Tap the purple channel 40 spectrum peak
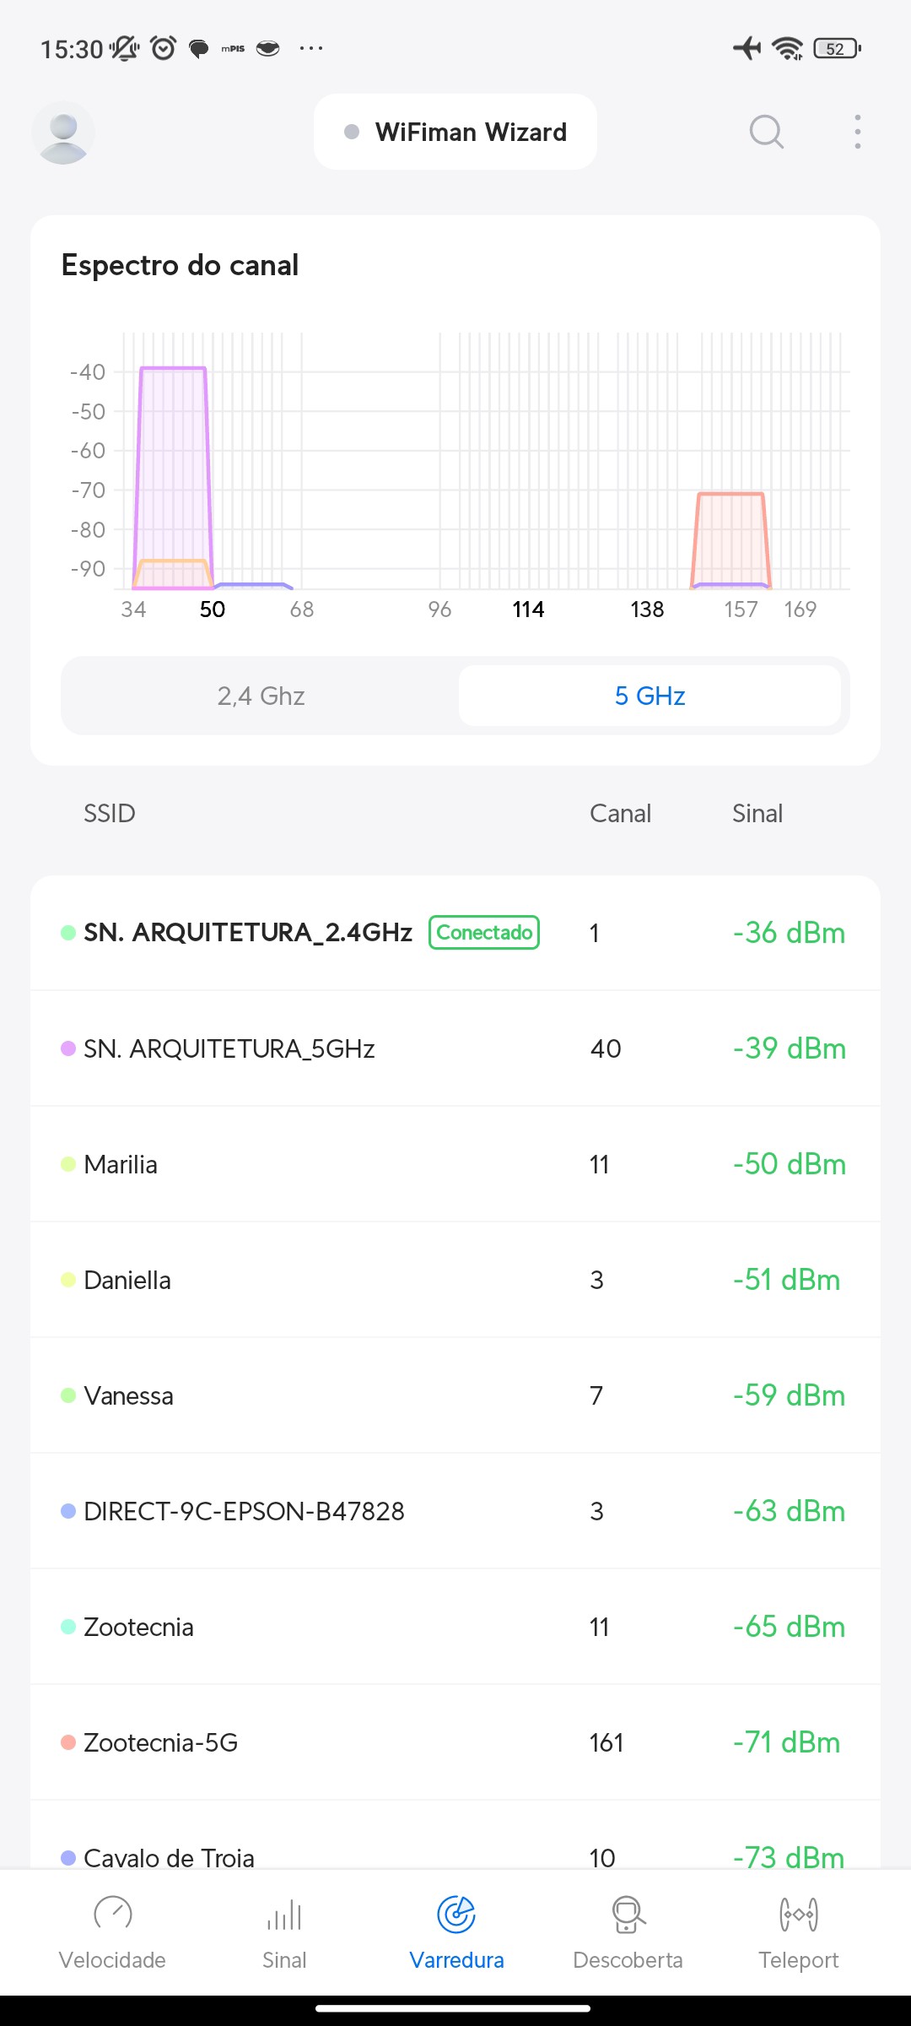The image size is (911, 2026). click(x=173, y=456)
